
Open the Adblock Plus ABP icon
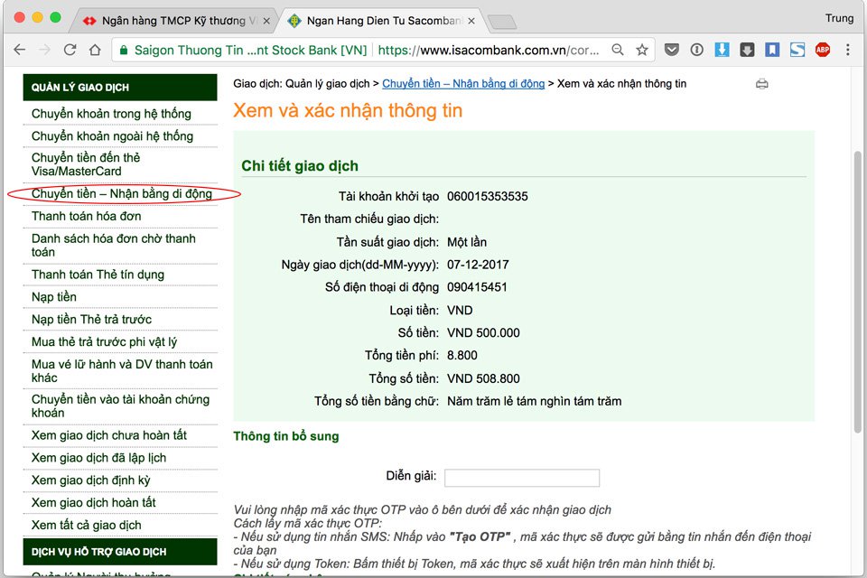pos(823,50)
